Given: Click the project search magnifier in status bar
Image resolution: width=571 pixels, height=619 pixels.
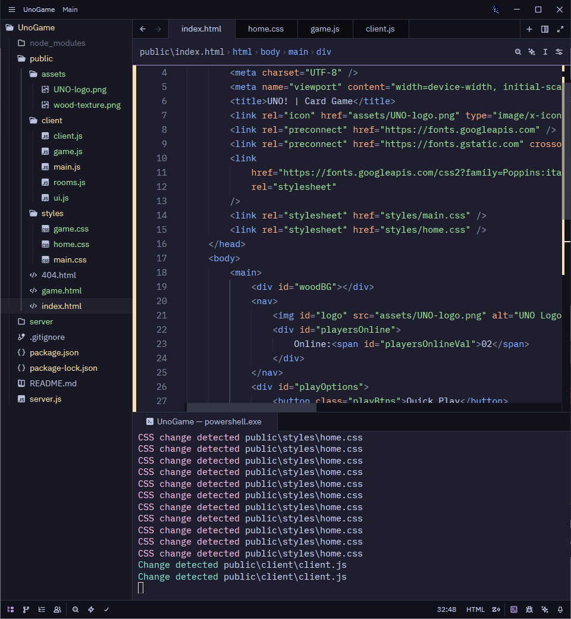Looking at the screenshot, I should pos(76,609).
